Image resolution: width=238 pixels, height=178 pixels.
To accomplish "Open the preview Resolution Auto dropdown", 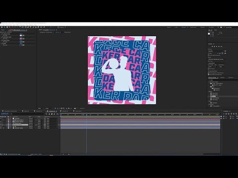I will [x=222, y=67].
